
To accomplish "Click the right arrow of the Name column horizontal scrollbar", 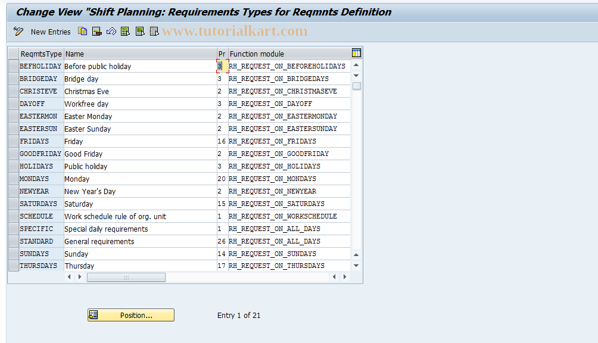I will [x=80, y=277].
